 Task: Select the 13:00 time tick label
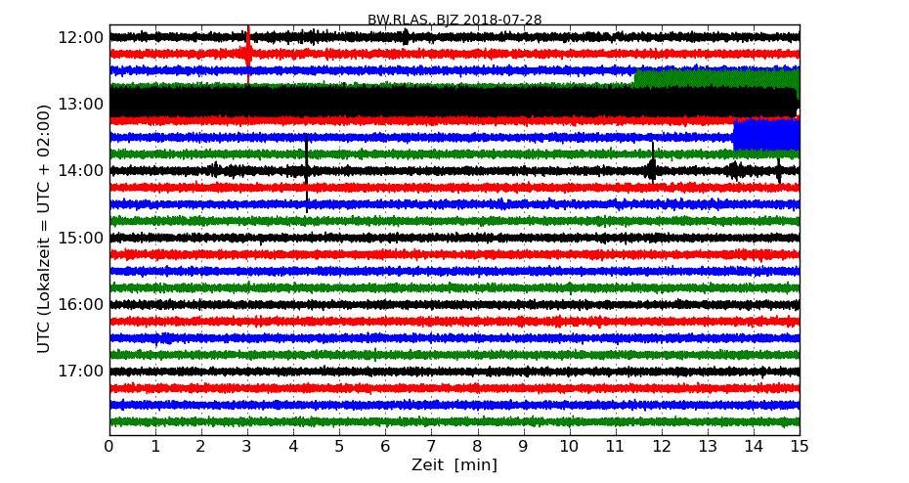(81, 105)
